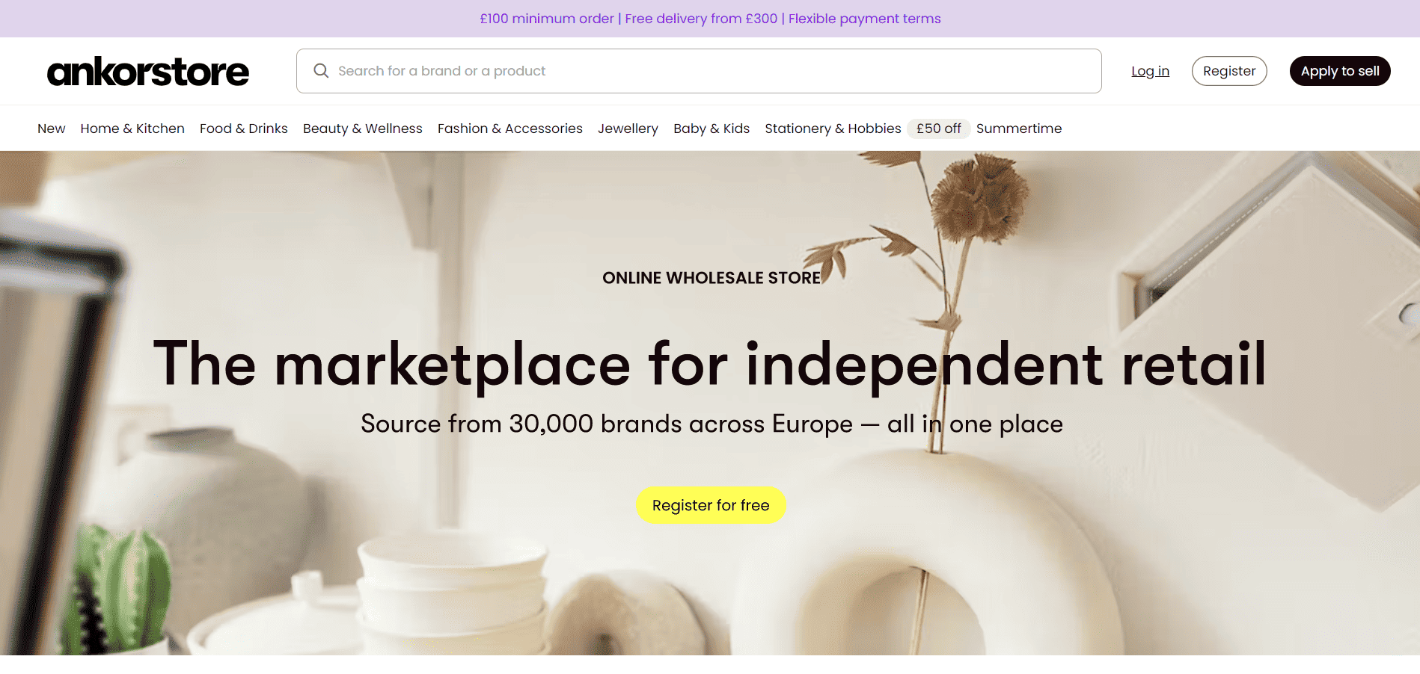1420x674 pixels.
Task: Click Free delivery from £300 link
Action: 702,18
